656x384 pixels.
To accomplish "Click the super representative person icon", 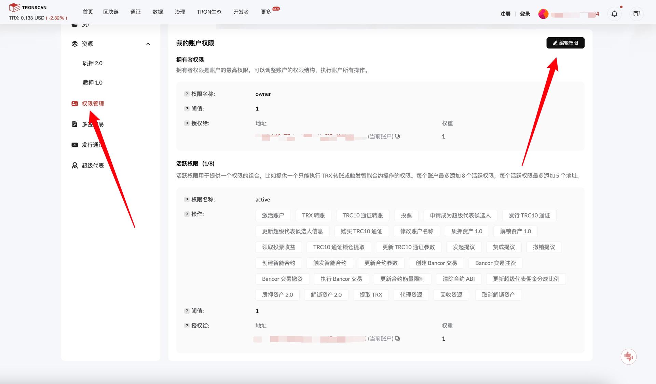I will [x=74, y=165].
